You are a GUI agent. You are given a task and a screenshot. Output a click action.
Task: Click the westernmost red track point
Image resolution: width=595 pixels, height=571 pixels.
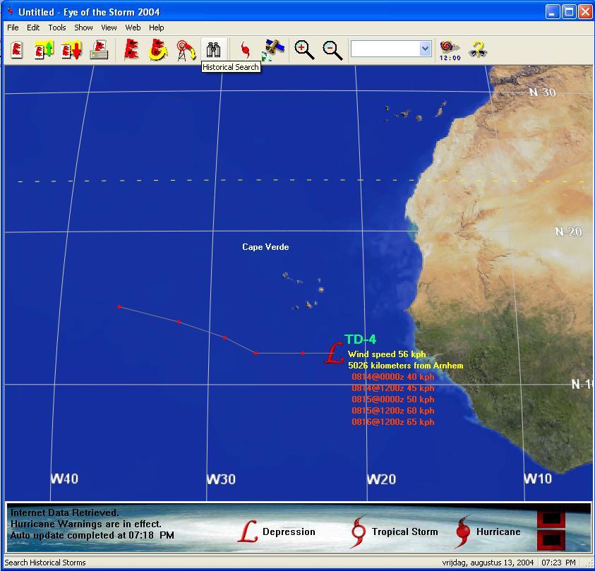(x=119, y=306)
